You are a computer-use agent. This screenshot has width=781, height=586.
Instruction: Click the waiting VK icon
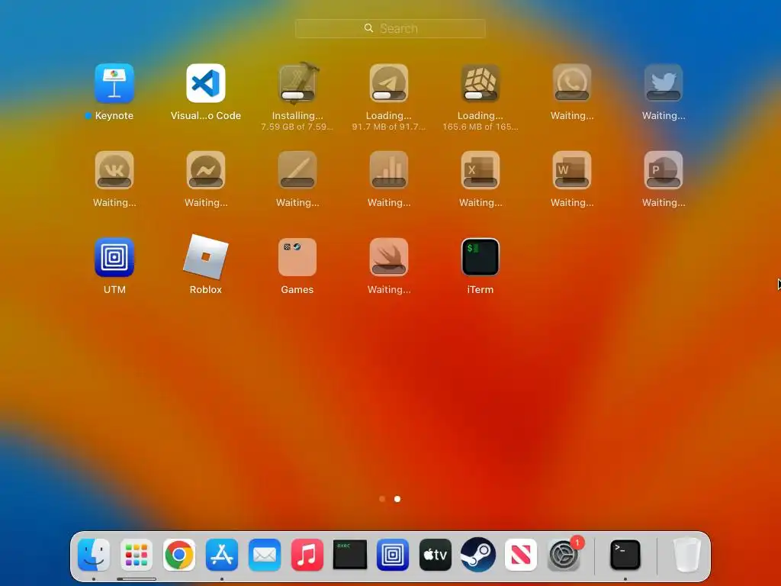114,170
